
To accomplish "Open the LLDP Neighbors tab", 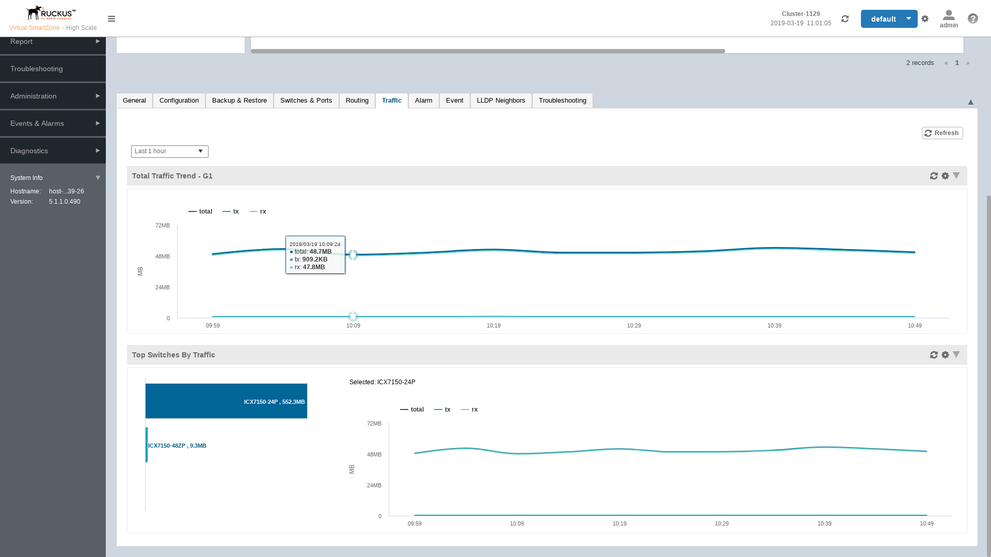I will click(501, 101).
